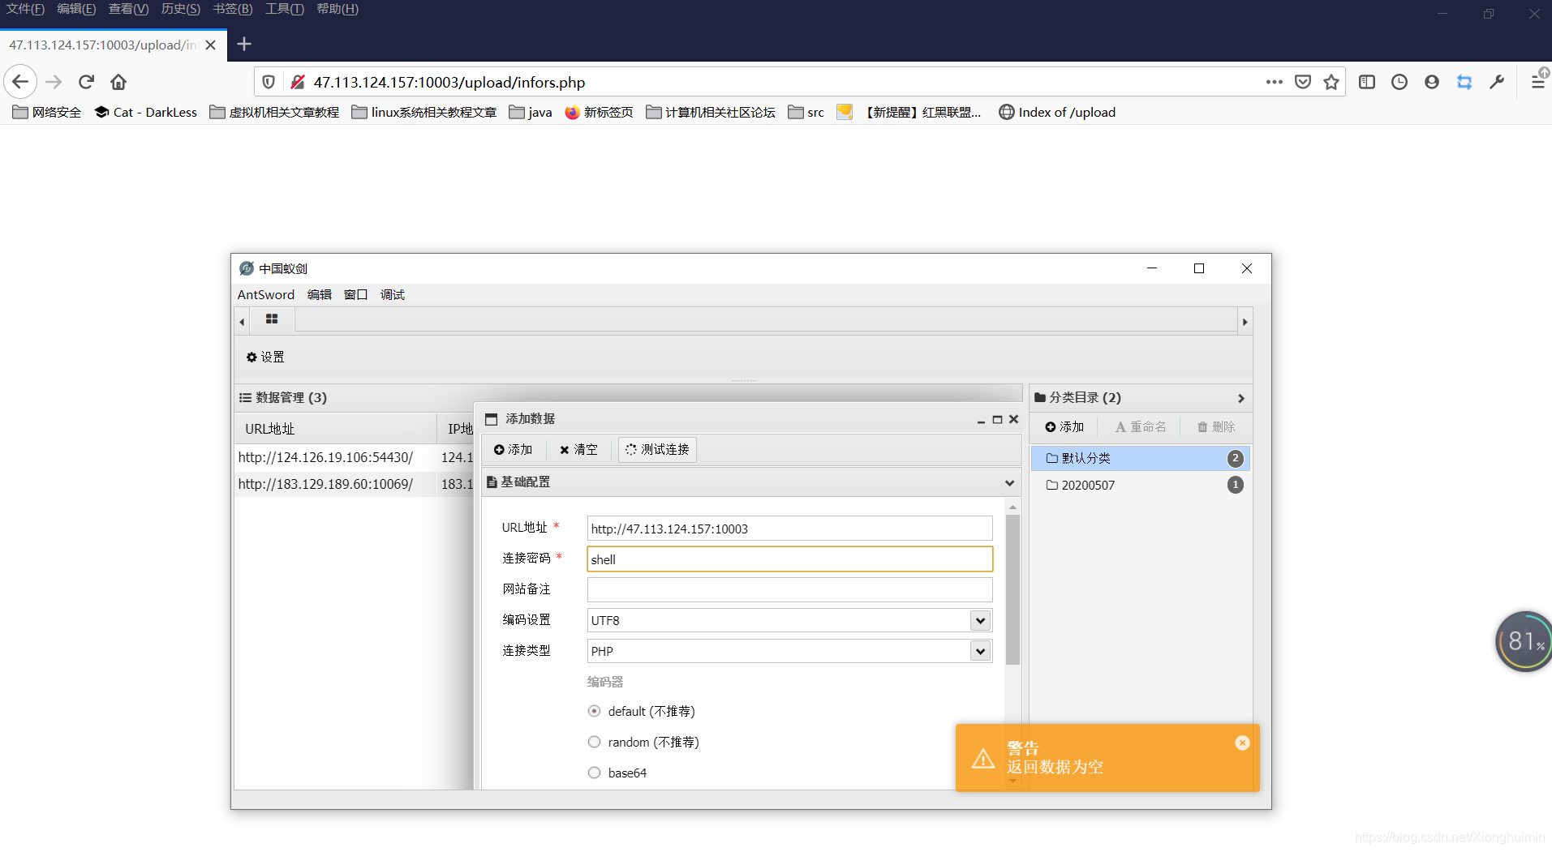Open the Firefox hamburger menu
1552x852 pixels.
click(1537, 82)
